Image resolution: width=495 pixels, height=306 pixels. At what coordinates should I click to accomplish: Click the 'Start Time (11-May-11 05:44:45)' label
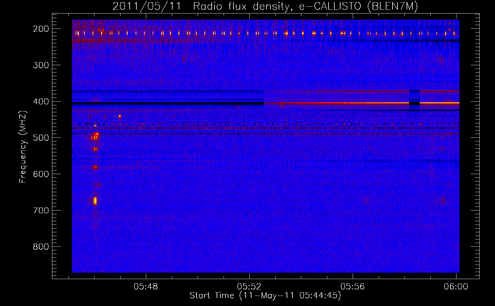[265, 296]
